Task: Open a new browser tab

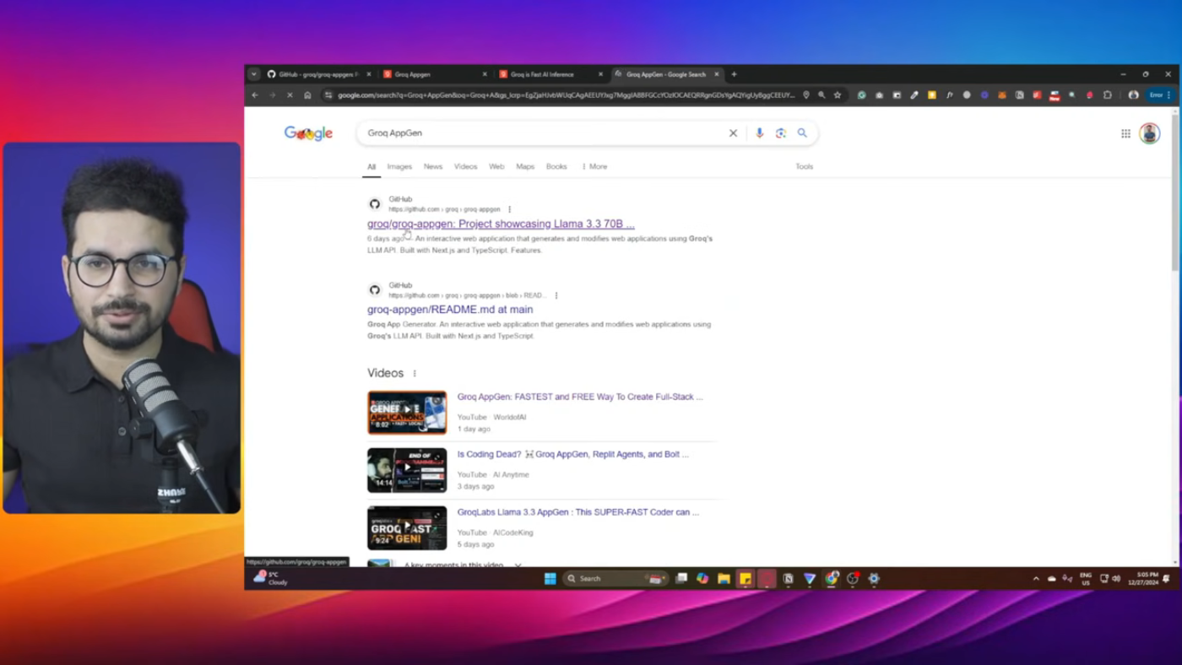Action: 734,74
